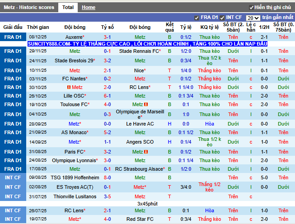The height and width of the screenshot is (224, 295).
Task: Click the red card icon beside Metz vs RC Lens
Action: pos(69,87)
